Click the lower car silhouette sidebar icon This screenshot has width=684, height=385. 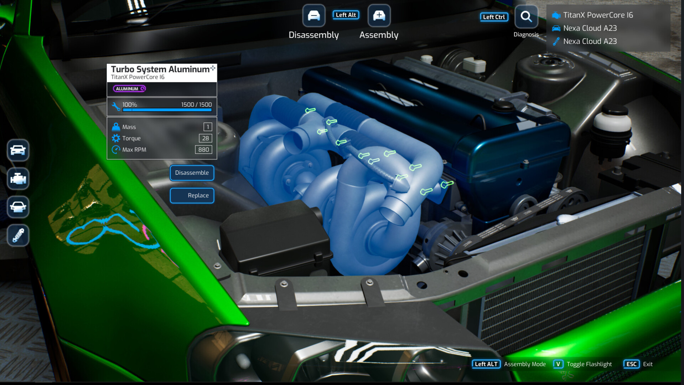click(x=18, y=207)
